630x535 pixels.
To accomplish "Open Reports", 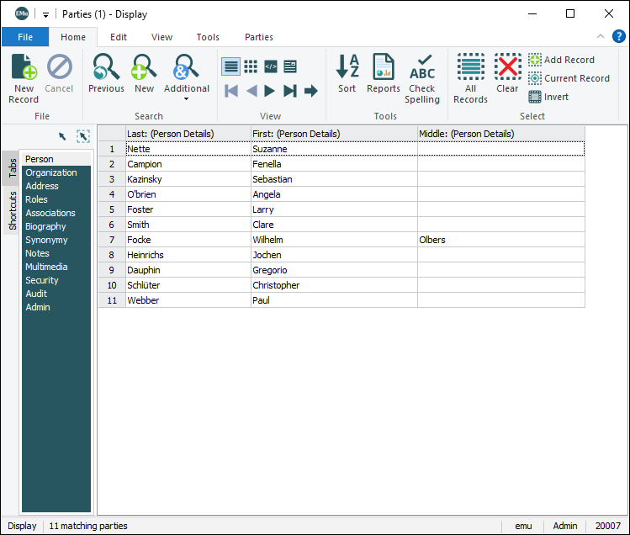I will pyautogui.click(x=384, y=74).
